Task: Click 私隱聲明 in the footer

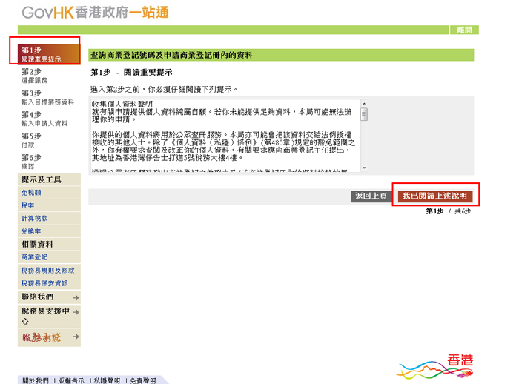Action: [x=106, y=380]
